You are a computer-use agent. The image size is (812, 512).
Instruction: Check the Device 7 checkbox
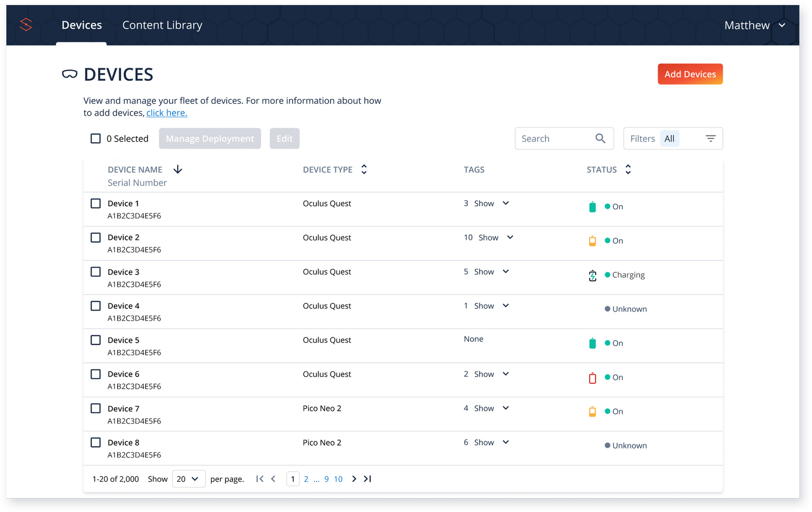[x=96, y=408]
